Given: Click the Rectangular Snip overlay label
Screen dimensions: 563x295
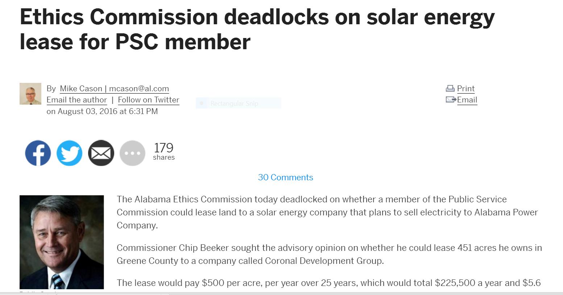Looking at the screenshot, I should (235, 104).
